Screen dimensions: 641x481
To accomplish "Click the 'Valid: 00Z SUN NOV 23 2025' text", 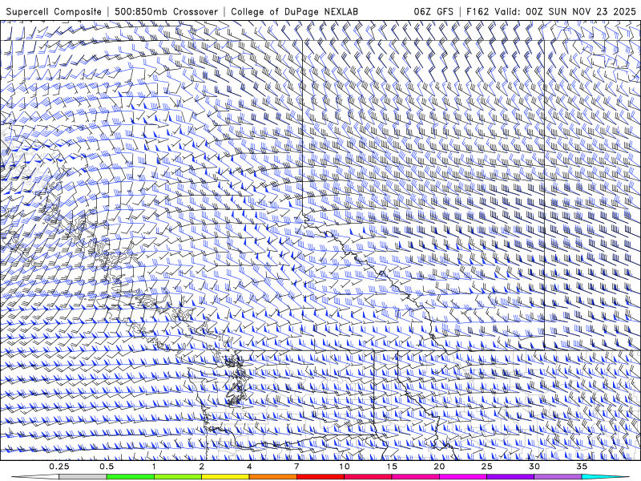I will [x=565, y=11].
